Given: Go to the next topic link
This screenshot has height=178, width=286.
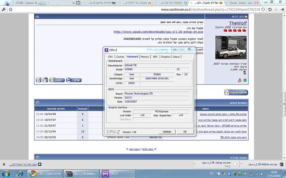Looking at the screenshot, I should (134, 149).
